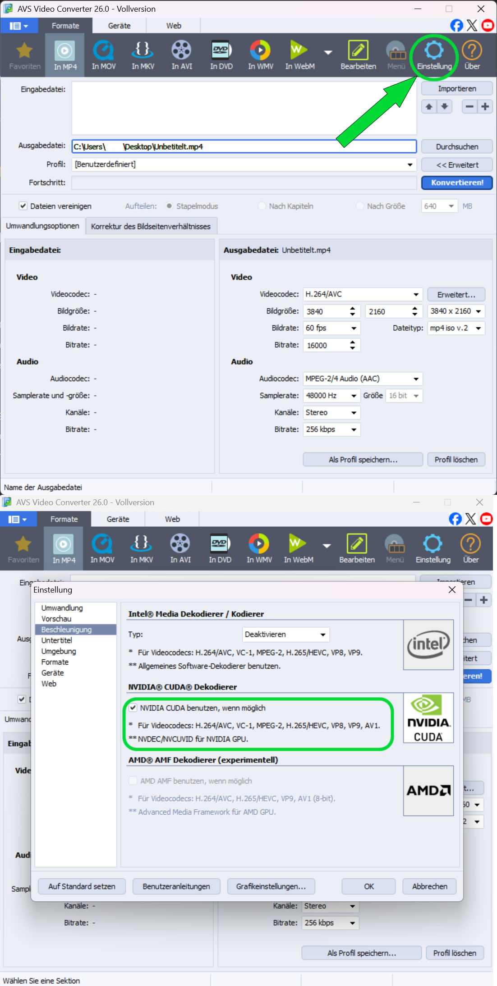
Task: Toggle Dateien vereinigen checkbox in top window
Action: (23, 206)
